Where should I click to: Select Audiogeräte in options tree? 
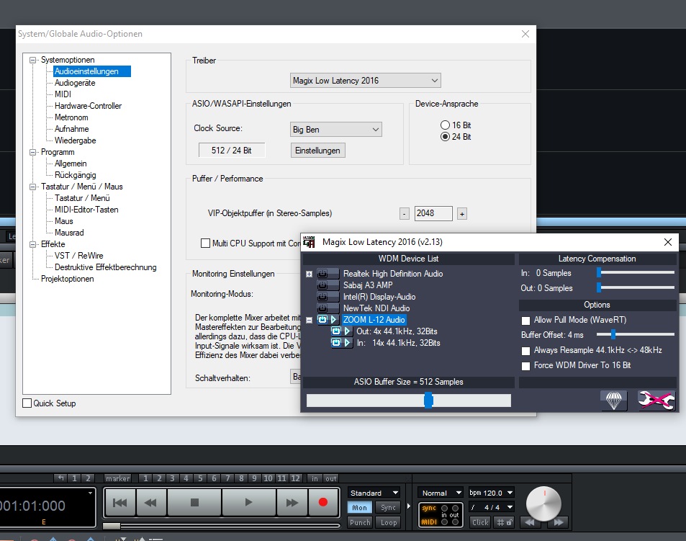click(x=75, y=83)
